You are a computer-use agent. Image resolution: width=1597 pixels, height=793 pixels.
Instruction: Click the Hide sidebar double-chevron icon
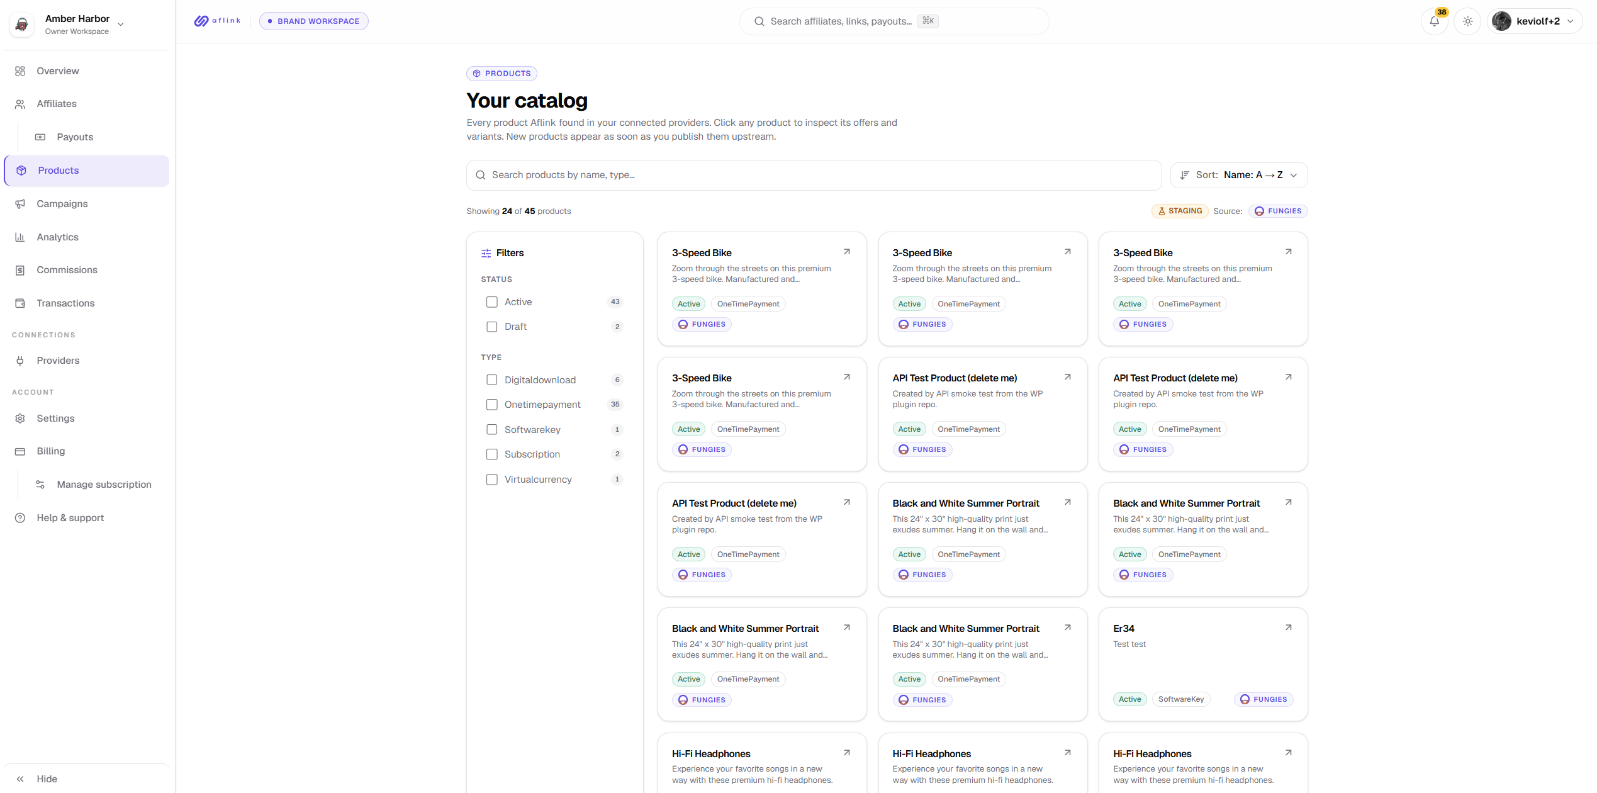click(x=20, y=779)
